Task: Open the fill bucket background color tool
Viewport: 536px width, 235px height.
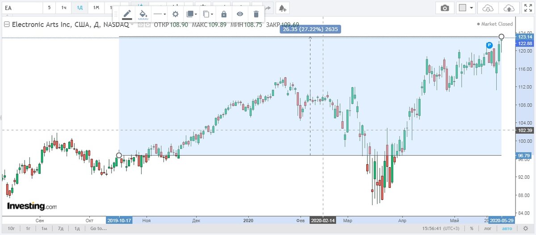Action: point(143,14)
